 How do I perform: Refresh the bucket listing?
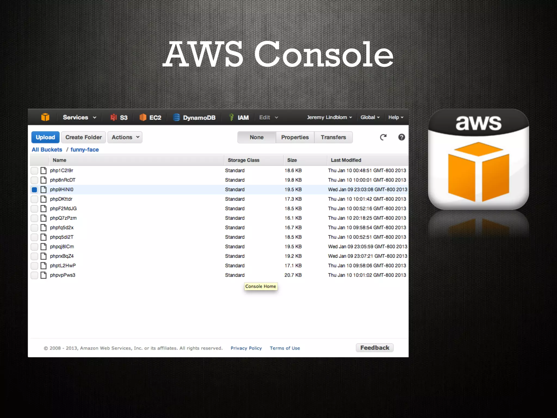[x=383, y=137]
